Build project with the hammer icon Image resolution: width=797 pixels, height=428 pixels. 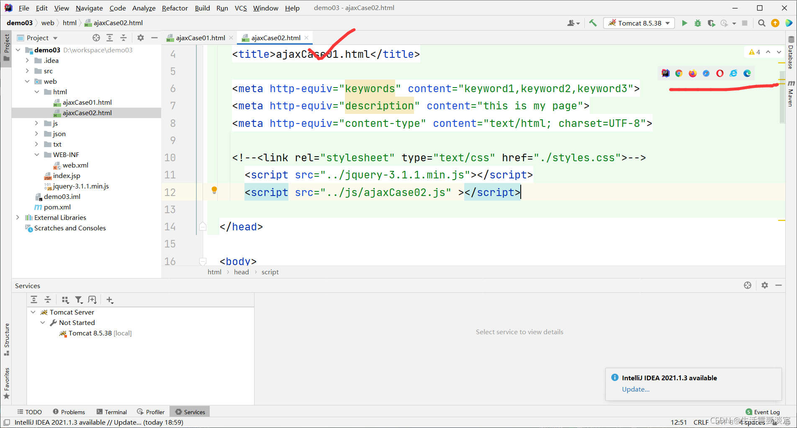[593, 23]
